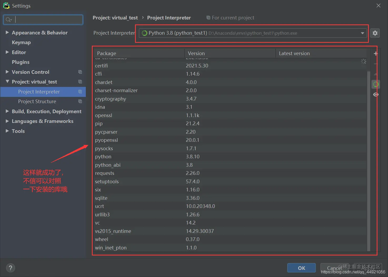
Task: Select the cffi package row
Action: click(231, 74)
